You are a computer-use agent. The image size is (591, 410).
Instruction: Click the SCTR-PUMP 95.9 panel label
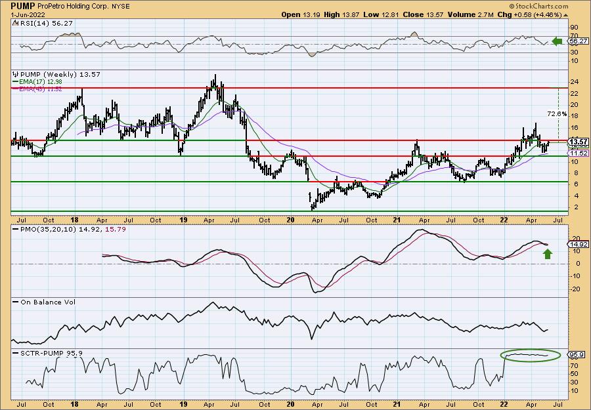pos(51,353)
